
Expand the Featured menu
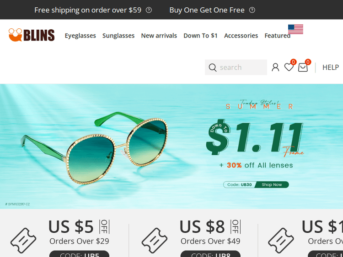pos(278,36)
